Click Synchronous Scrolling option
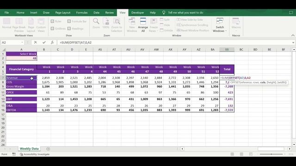 192,25
